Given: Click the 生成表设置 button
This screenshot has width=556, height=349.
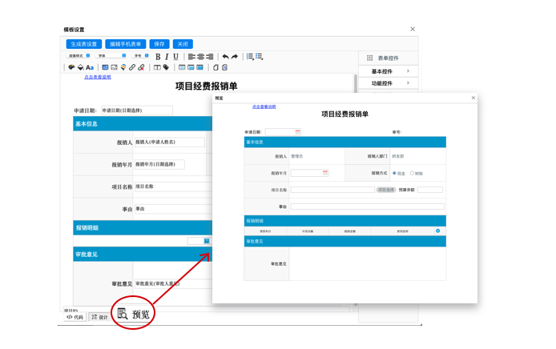Looking at the screenshot, I should 84,44.
